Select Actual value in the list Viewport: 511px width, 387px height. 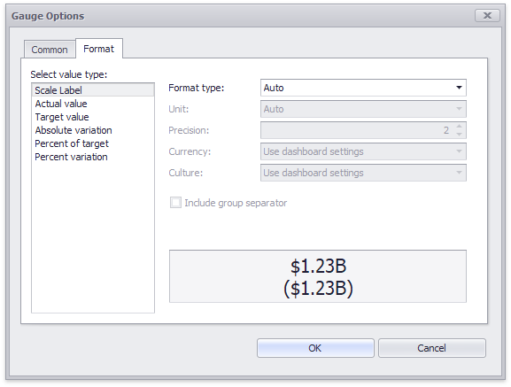pyautogui.click(x=93, y=104)
